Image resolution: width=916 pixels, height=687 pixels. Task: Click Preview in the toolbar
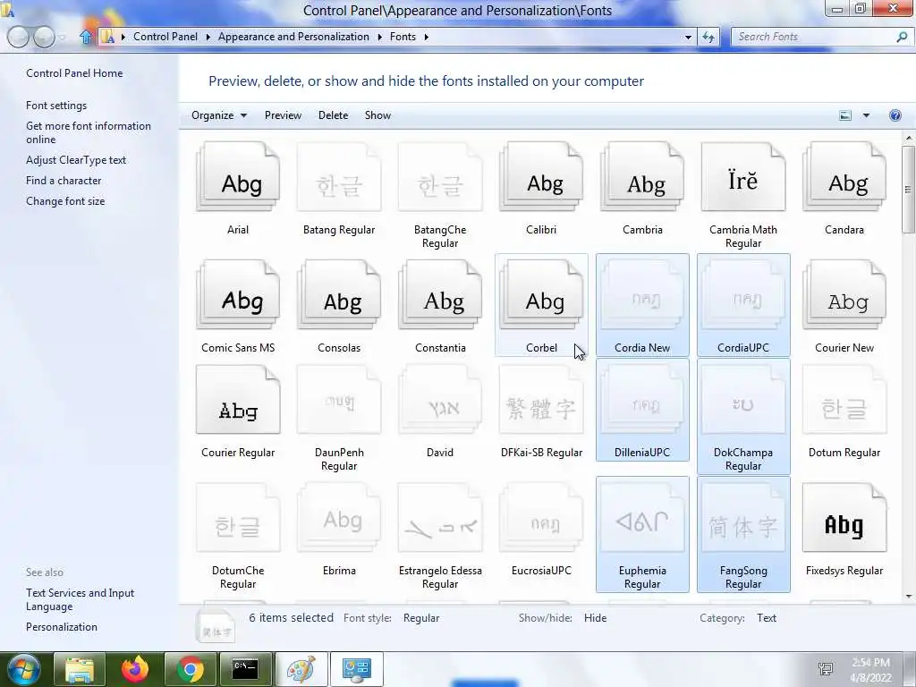(283, 115)
